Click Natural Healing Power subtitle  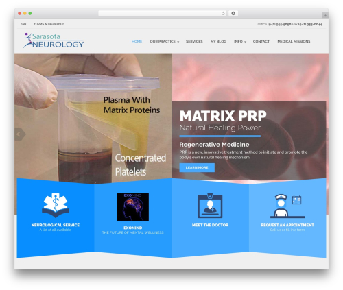(220, 128)
